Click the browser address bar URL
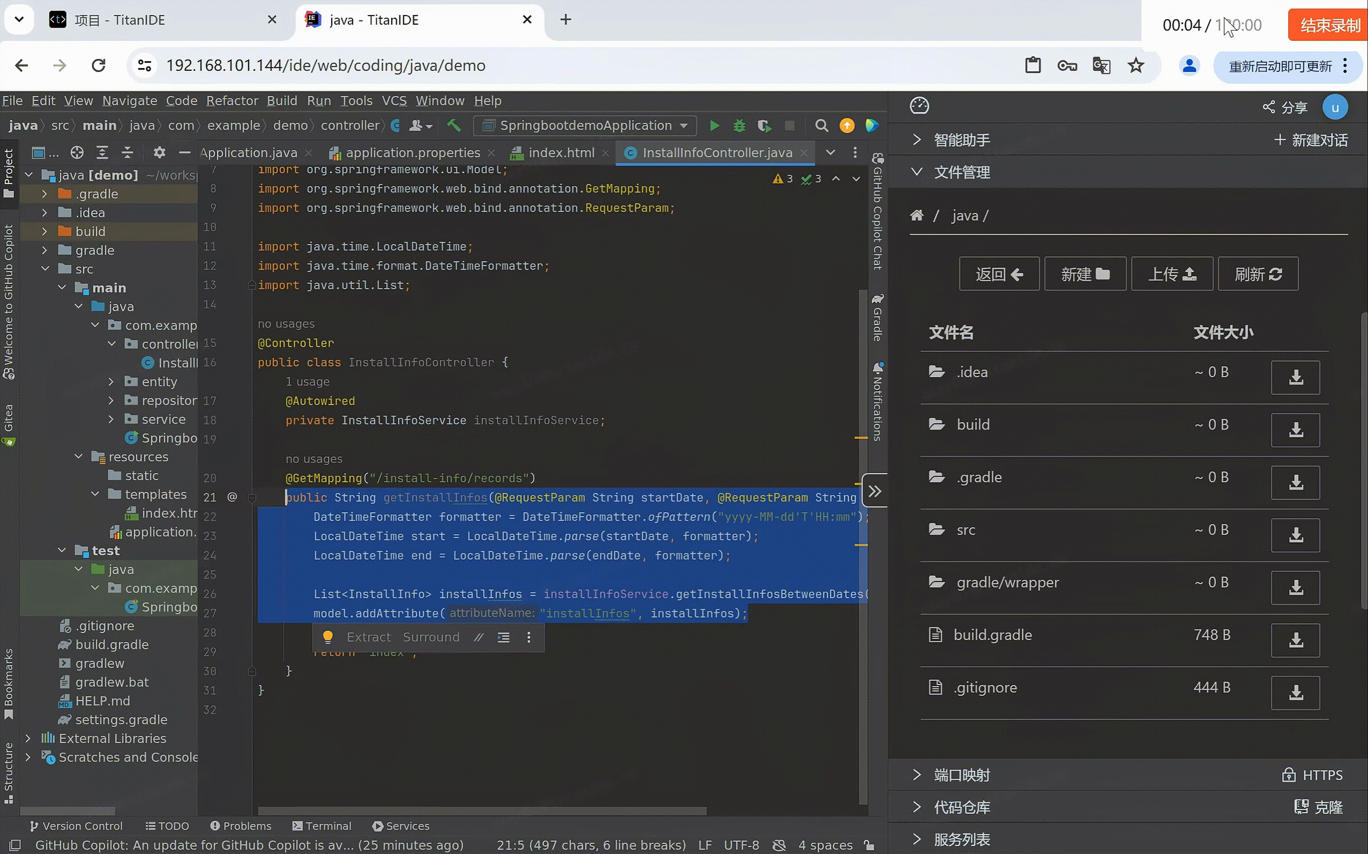Viewport: 1368px width, 854px height. pyautogui.click(x=326, y=66)
